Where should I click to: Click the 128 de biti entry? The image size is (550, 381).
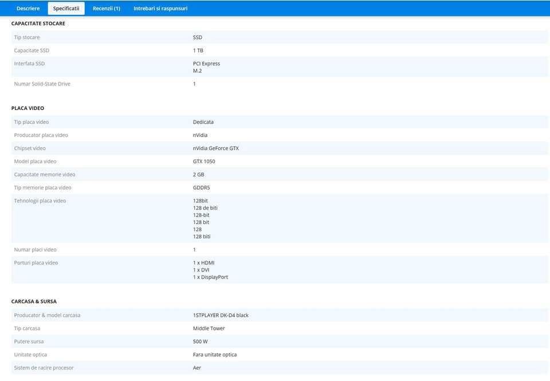point(205,208)
